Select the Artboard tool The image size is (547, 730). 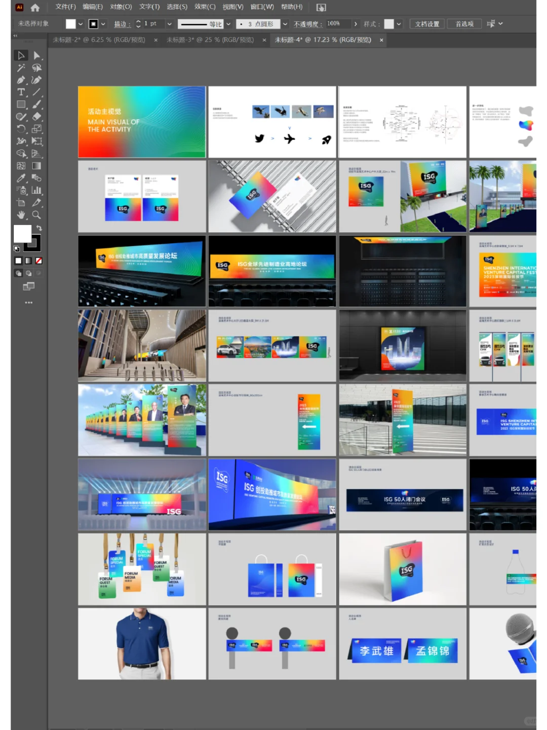click(x=21, y=202)
